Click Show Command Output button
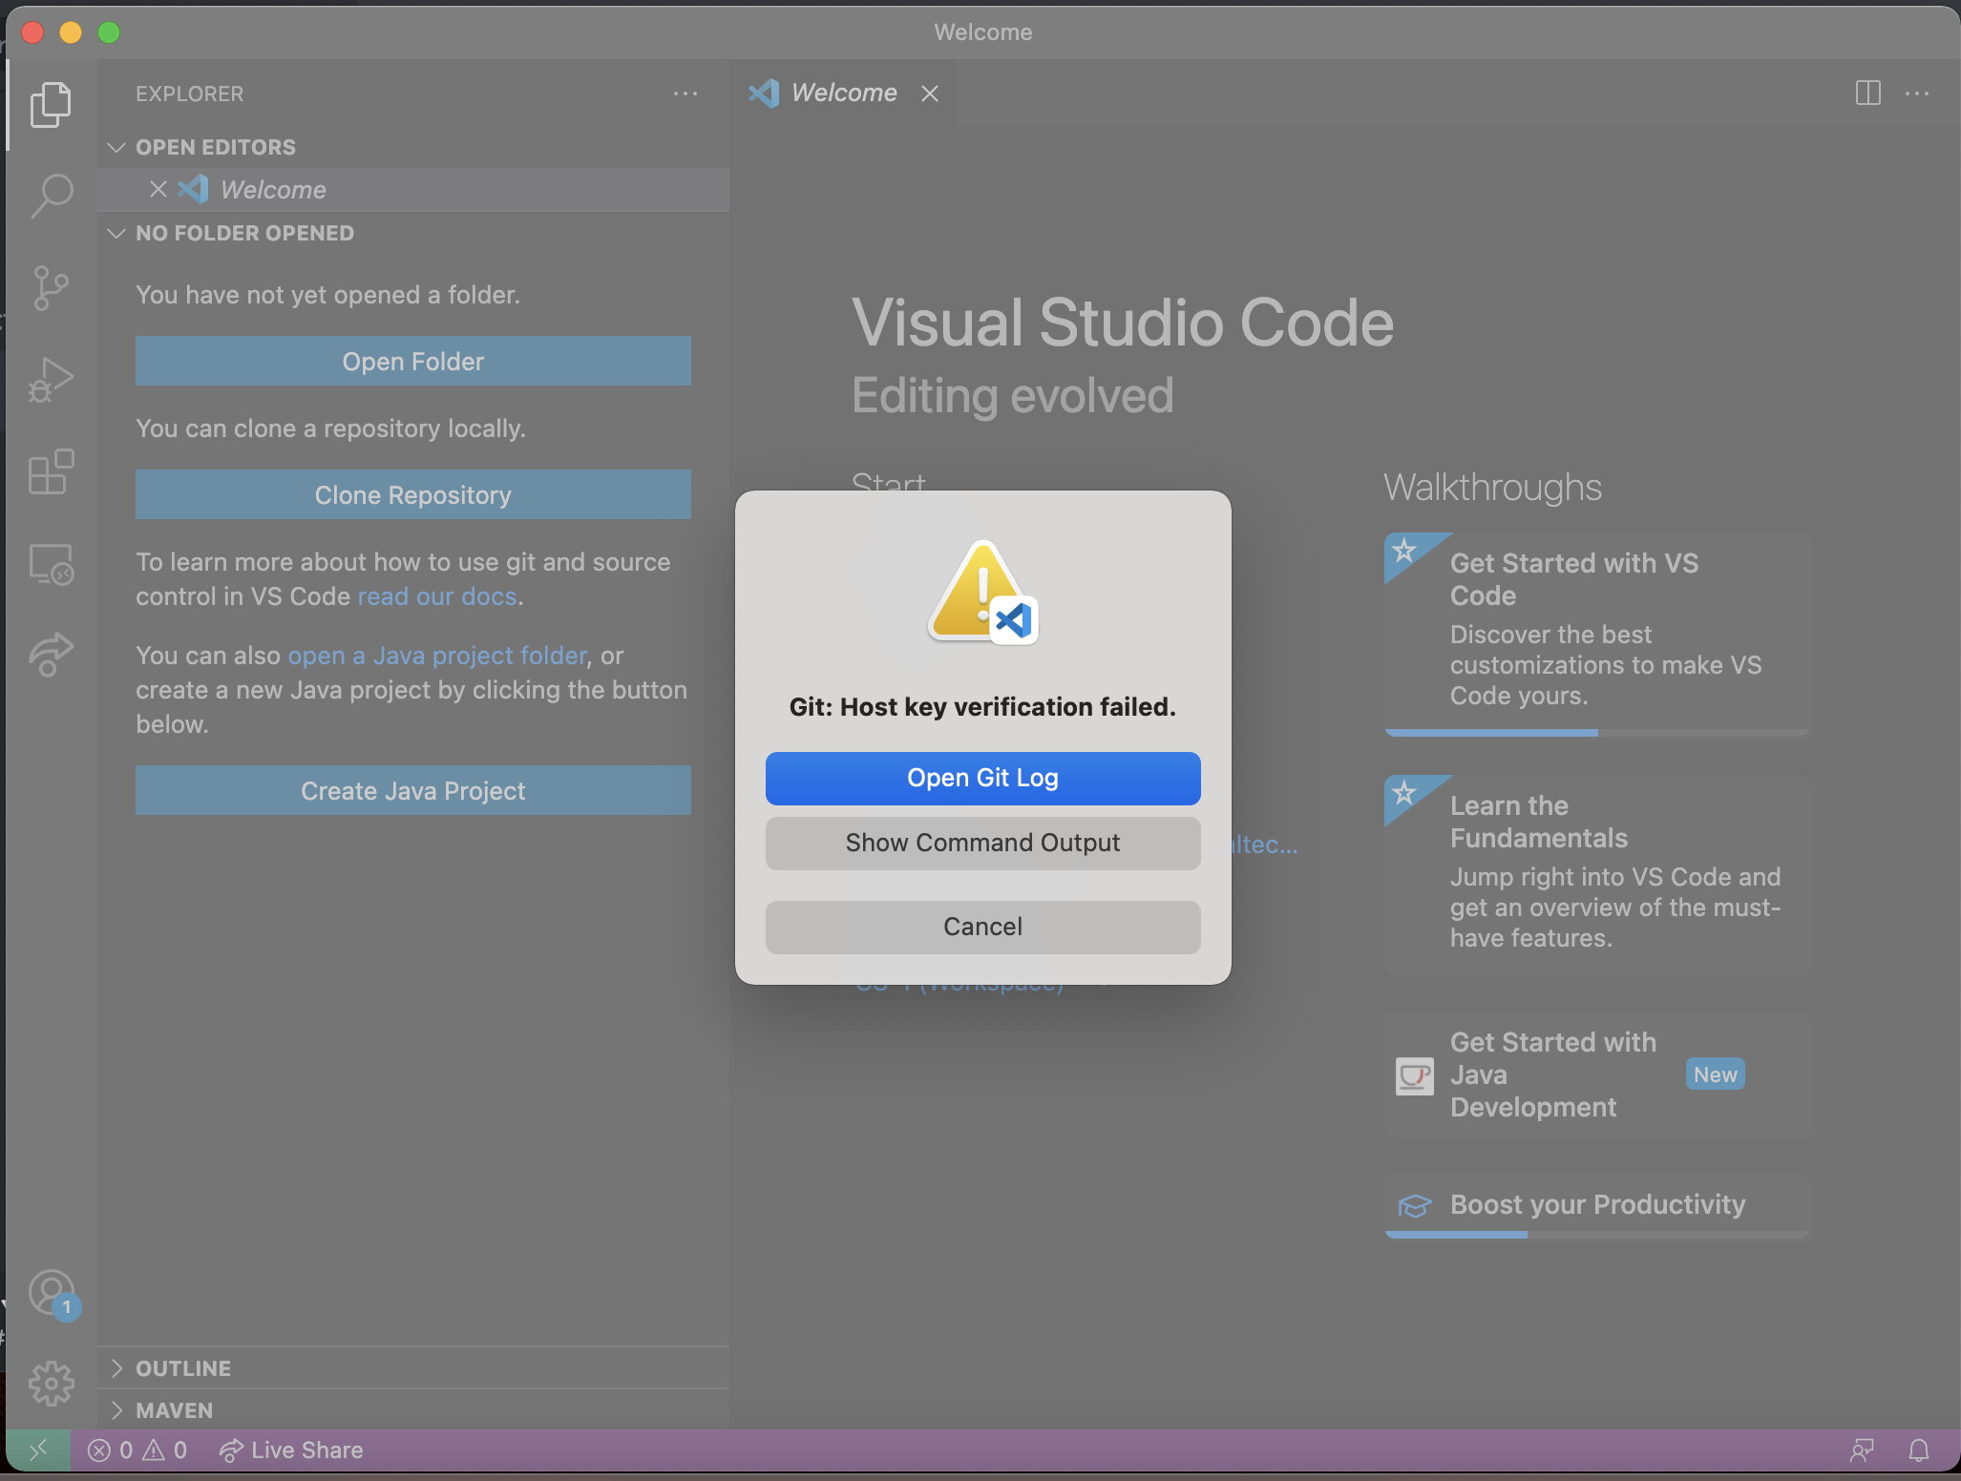Viewport: 1961px width, 1481px height. (x=982, y=843)
